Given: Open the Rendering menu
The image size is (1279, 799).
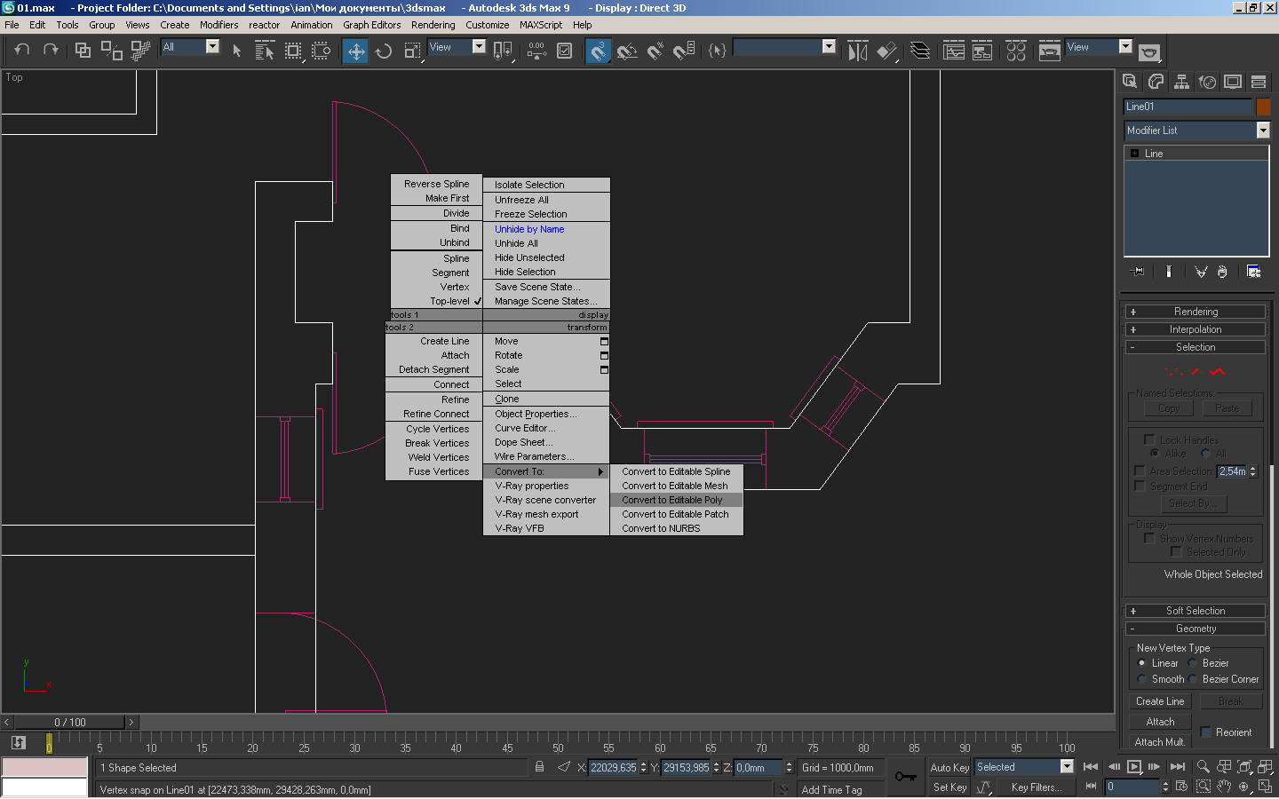Looking at the screenshot, I should 433,25.
